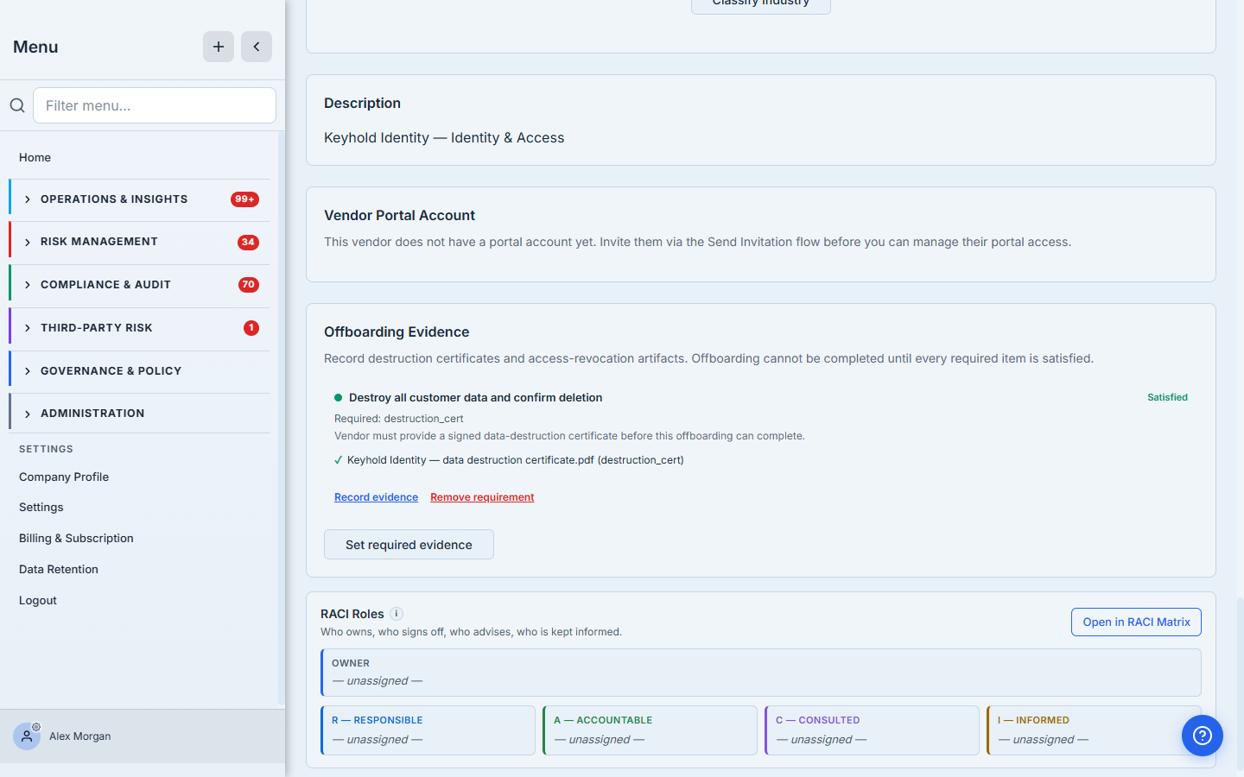Focus the Filter menu input field
Image resolution: width=1244 pixels, height=777 pixels.
155,105
